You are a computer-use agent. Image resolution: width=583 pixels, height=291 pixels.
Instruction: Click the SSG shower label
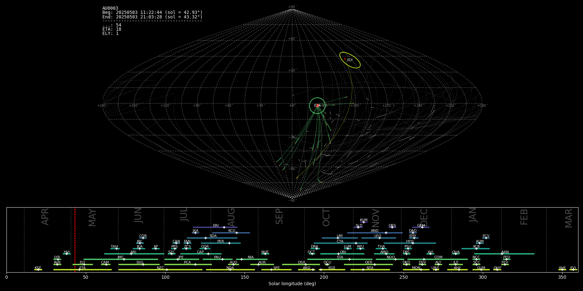pyautogui.click(x=140, y=263)
